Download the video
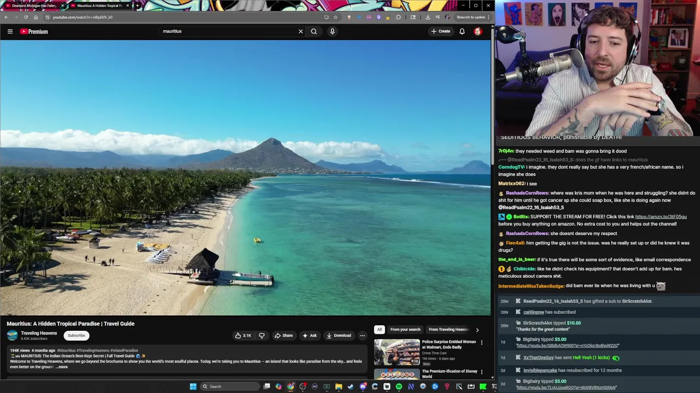The height and width of the screenshot is (393, 700). [339, 336]
